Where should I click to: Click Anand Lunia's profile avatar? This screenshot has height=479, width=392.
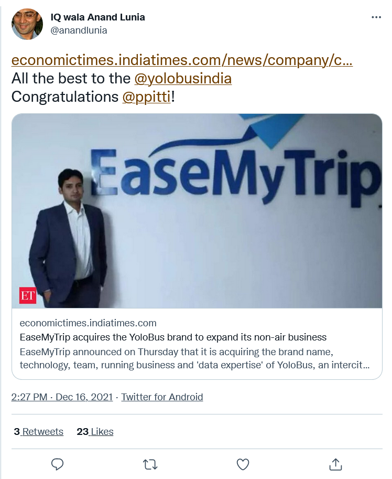[27, 24]
